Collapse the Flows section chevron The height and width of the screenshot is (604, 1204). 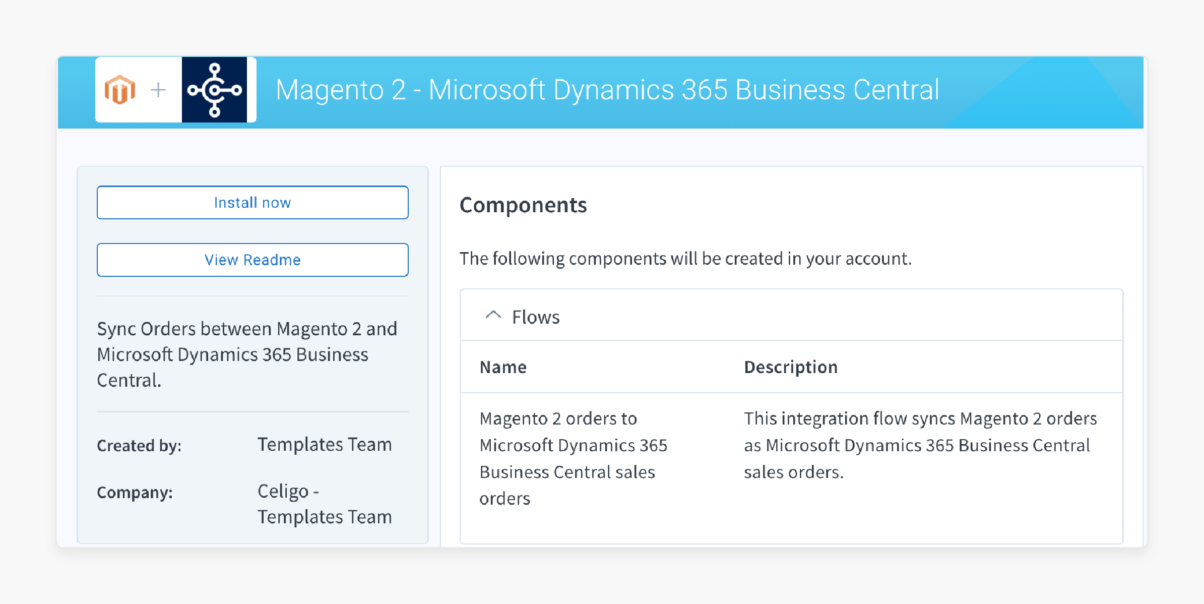(493, 316)
